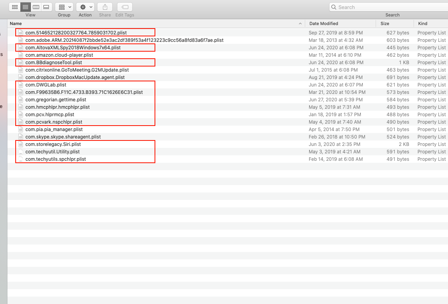Click file icon of com.DWGLab.plist

pos(21,85)
